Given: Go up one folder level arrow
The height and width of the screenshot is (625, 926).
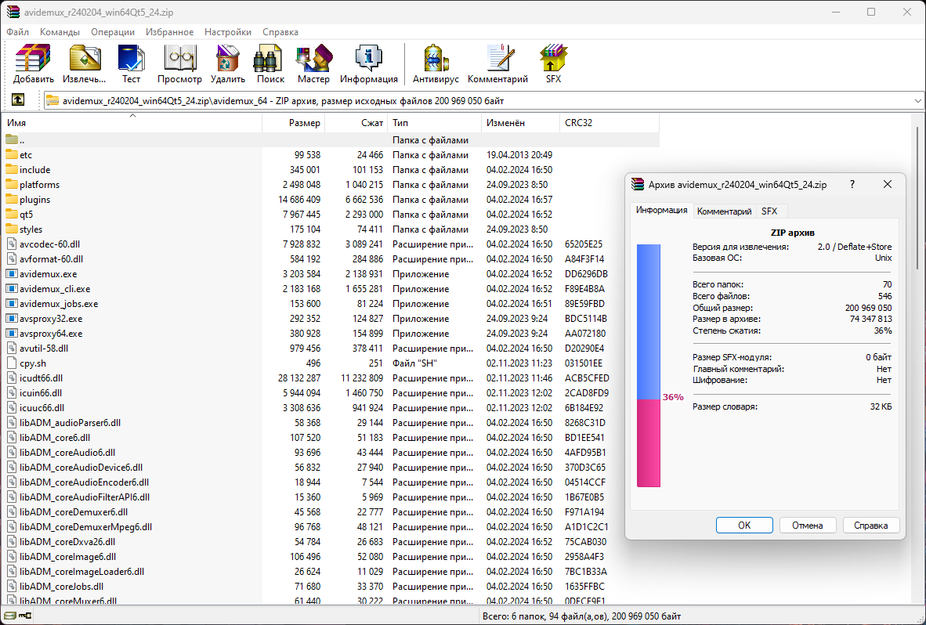Looking at the screenshot, I should (x=18, y=100).
